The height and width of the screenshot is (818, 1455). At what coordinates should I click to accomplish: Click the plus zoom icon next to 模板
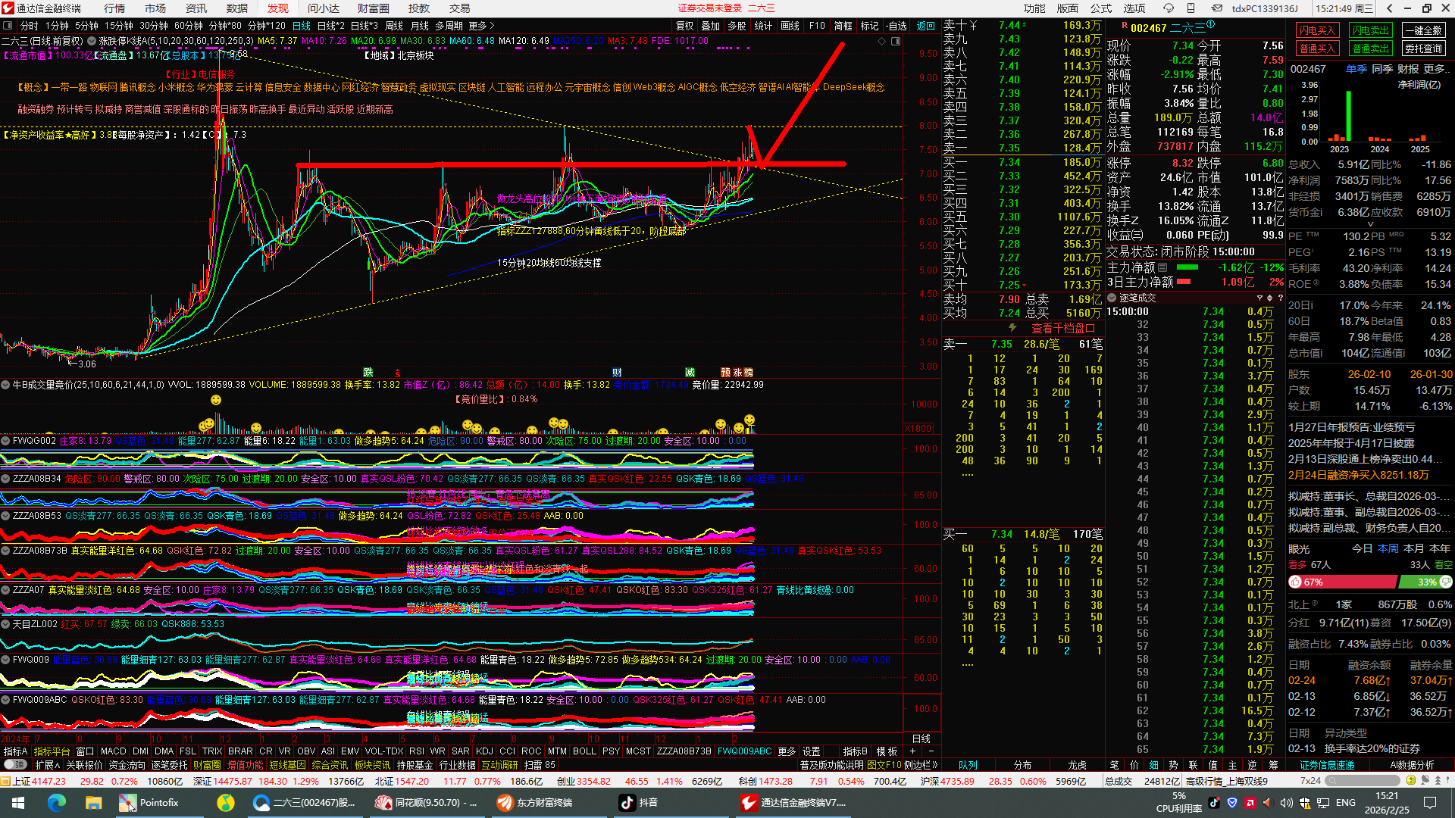(913, 751)
